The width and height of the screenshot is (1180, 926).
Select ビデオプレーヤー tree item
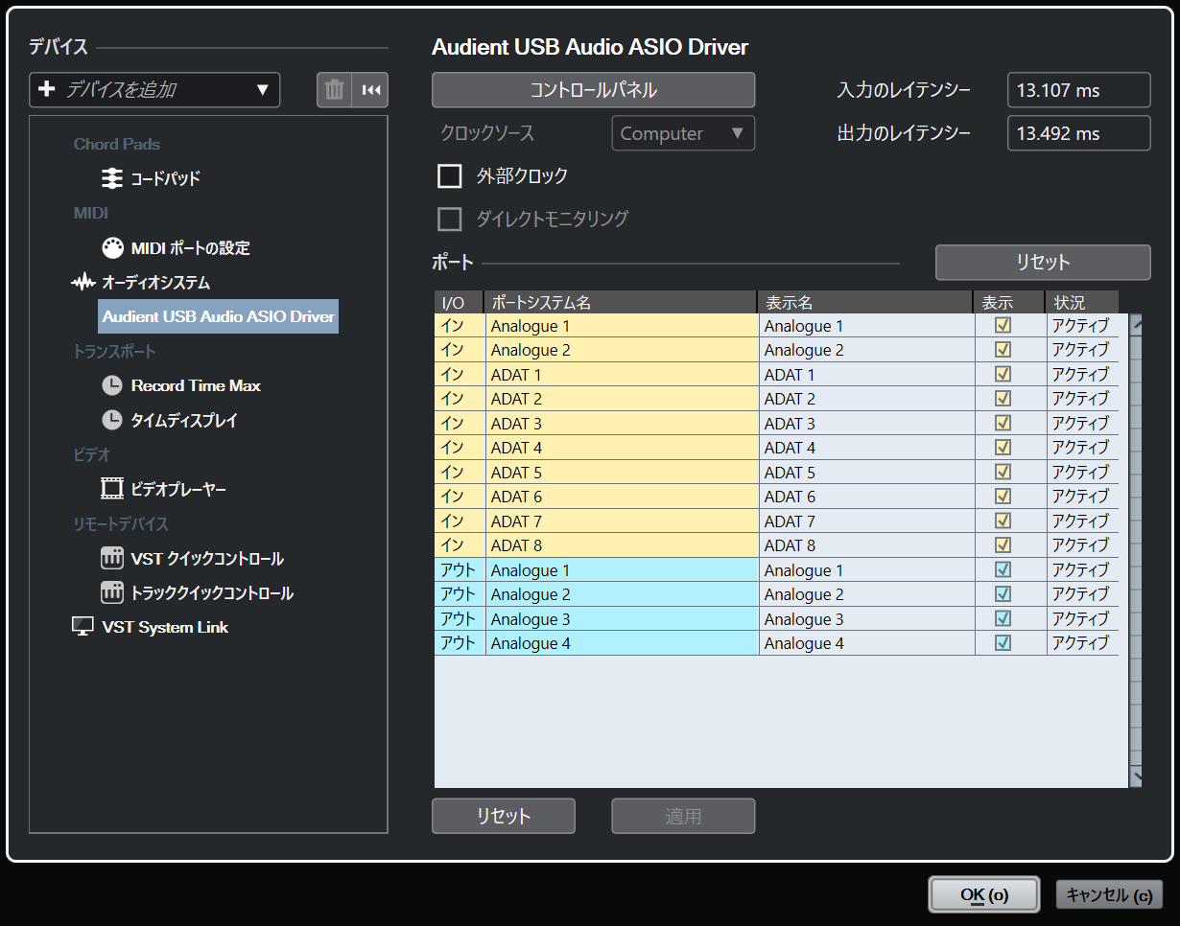(x=178, y=489)
